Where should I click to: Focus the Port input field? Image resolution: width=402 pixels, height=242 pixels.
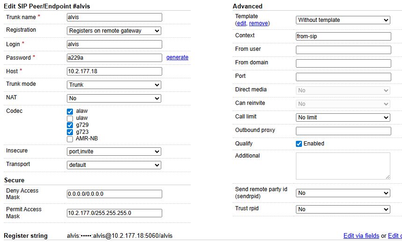pos(343,77)
